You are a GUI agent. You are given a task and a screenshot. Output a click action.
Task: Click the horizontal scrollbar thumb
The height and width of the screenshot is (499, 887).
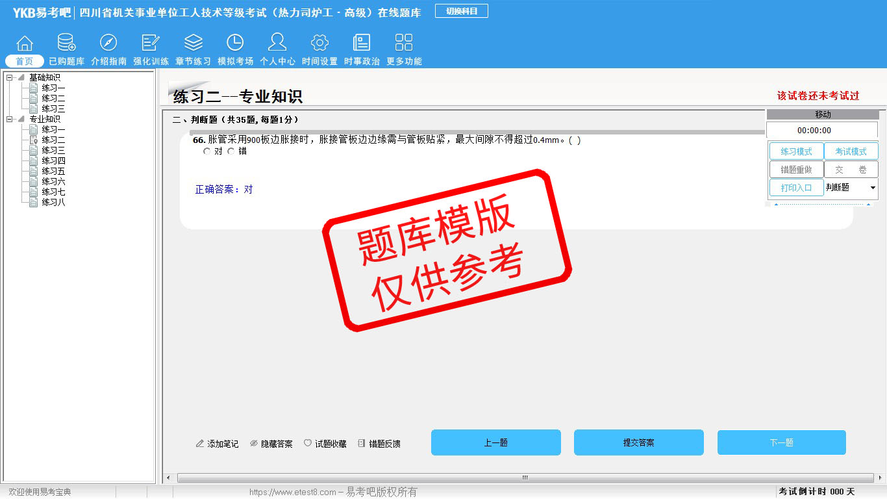(525, 478)
